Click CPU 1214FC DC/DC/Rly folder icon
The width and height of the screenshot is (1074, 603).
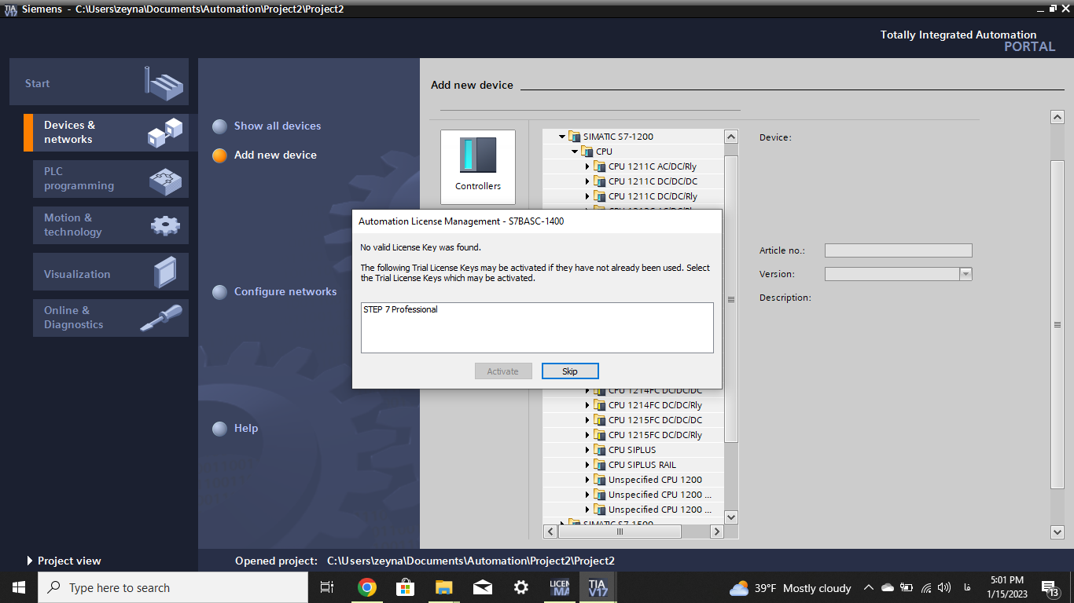(x=600, y=405)
